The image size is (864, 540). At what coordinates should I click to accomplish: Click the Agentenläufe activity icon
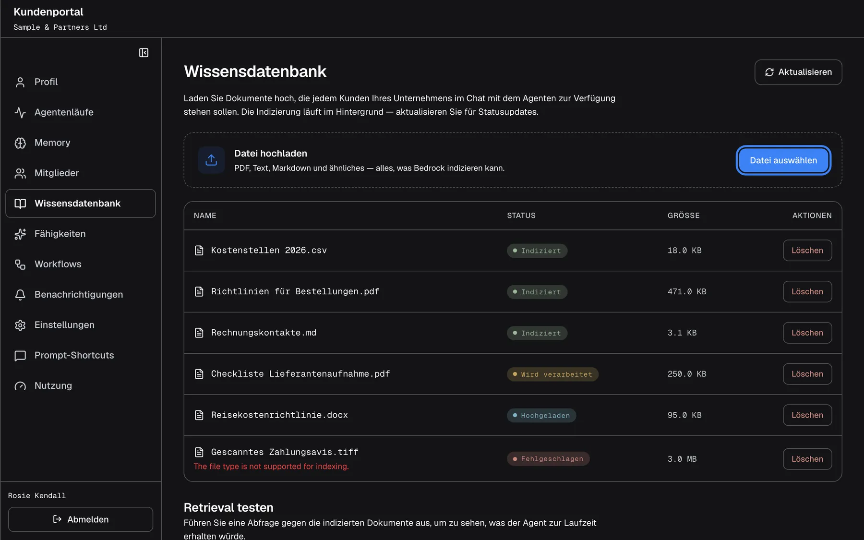coord(20,112)
